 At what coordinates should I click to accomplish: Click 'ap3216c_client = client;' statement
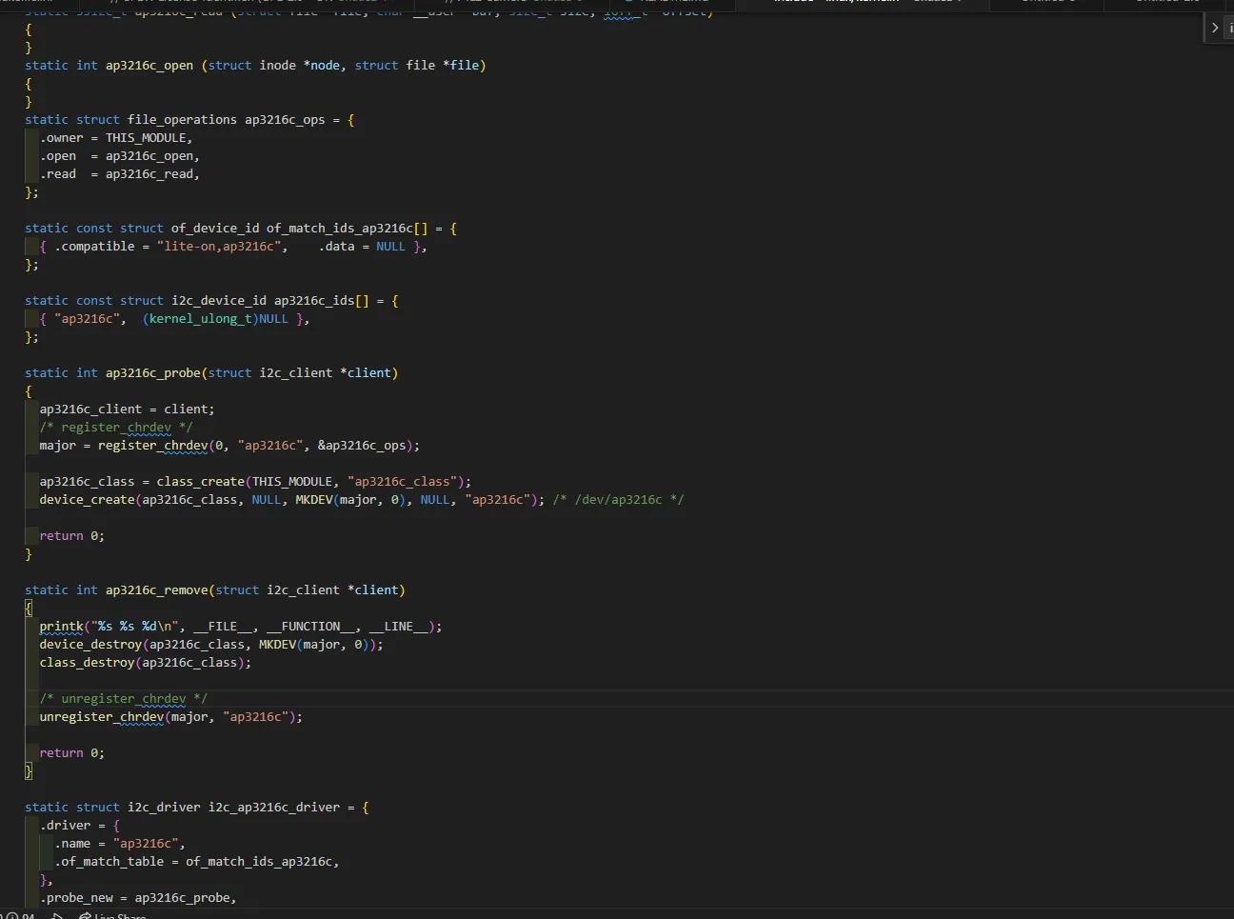(x=127, y=410)
